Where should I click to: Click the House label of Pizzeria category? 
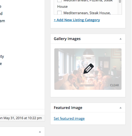[62, 6]
